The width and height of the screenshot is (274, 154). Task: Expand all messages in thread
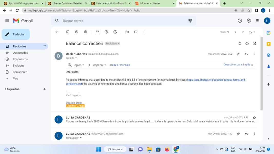click(240, 43)
